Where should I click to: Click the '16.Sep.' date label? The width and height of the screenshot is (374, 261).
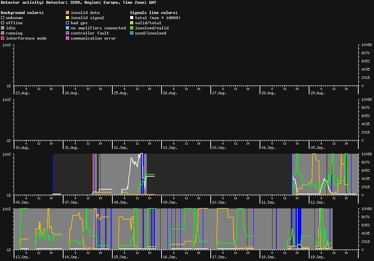[170, 257]
